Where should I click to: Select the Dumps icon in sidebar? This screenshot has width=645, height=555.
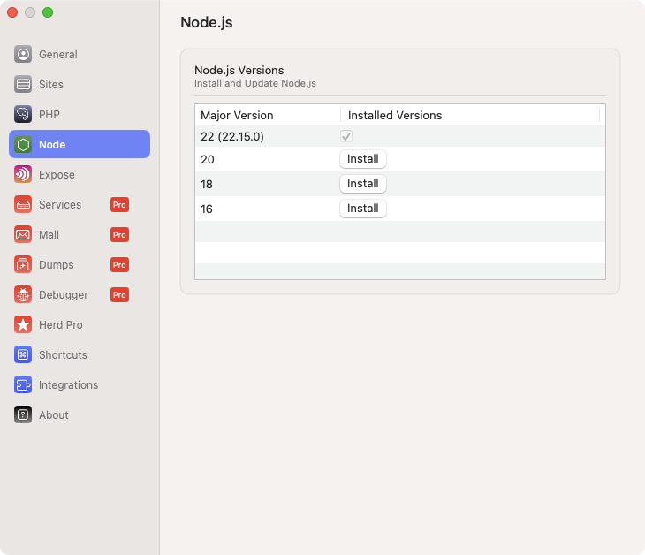click(x=23, y=265)
